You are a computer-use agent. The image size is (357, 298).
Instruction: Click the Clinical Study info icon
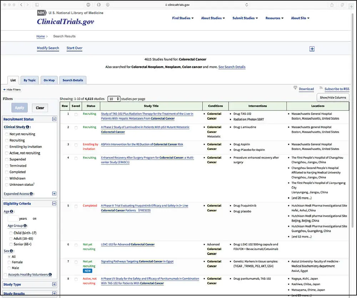point(27,127)
